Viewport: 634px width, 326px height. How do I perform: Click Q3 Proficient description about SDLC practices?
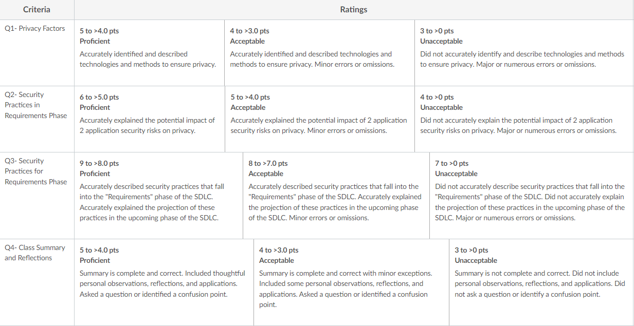tap(152, 202)
